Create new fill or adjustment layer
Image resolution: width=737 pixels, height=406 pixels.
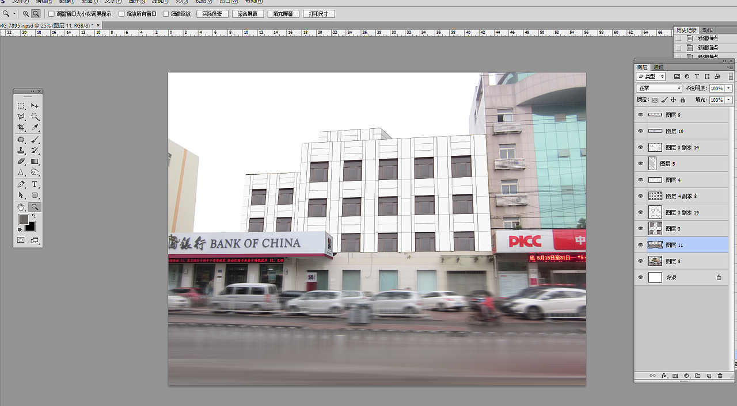point(686,376)
